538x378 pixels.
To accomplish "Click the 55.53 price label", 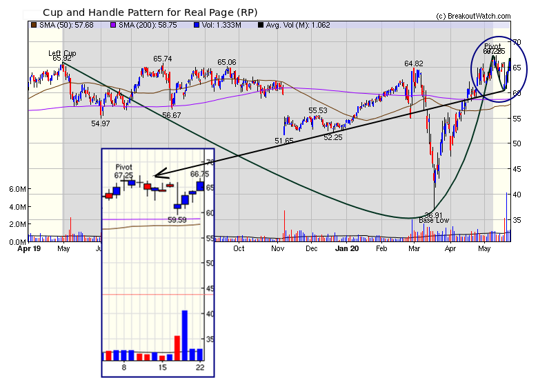I will coord(318,111).
